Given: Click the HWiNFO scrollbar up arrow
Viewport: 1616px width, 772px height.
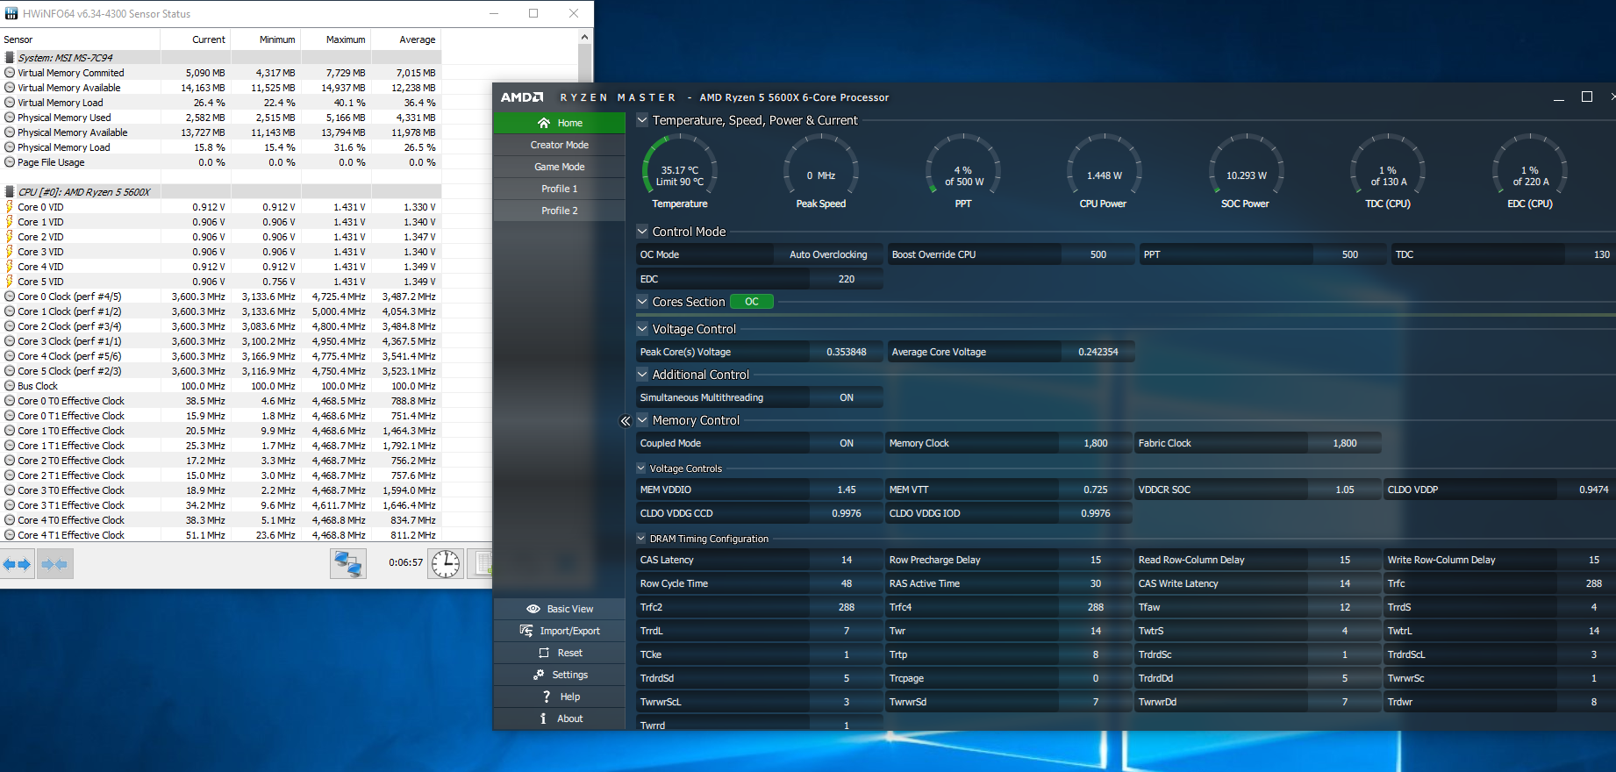Looking at the screenshot, I should pyautogui.click(x=585, y=37).
